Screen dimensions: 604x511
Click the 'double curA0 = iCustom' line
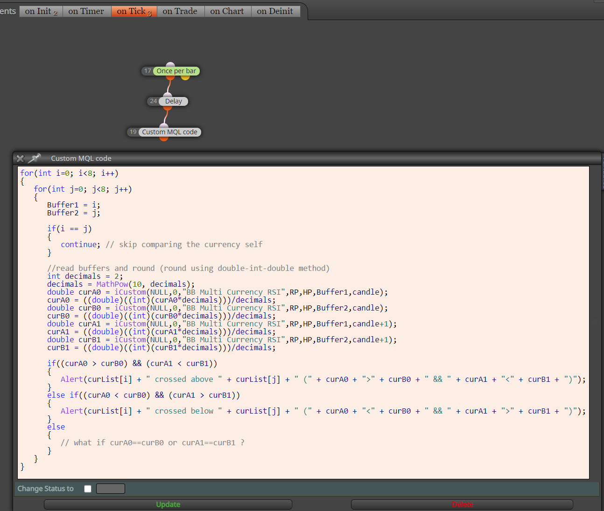tap(218, 292)
